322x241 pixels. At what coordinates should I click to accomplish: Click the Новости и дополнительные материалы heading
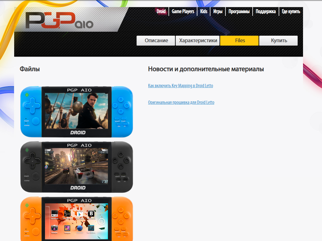pos(206,69)
